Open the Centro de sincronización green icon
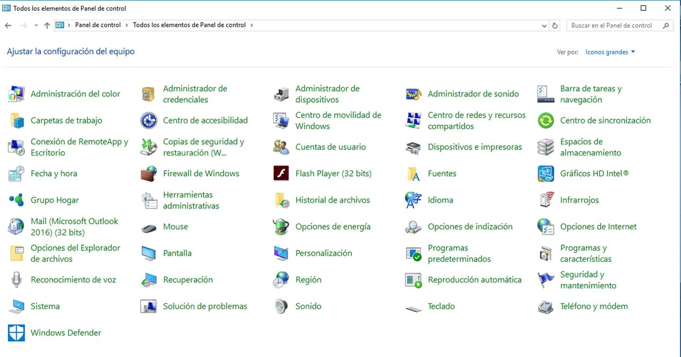 coord(546,120)
